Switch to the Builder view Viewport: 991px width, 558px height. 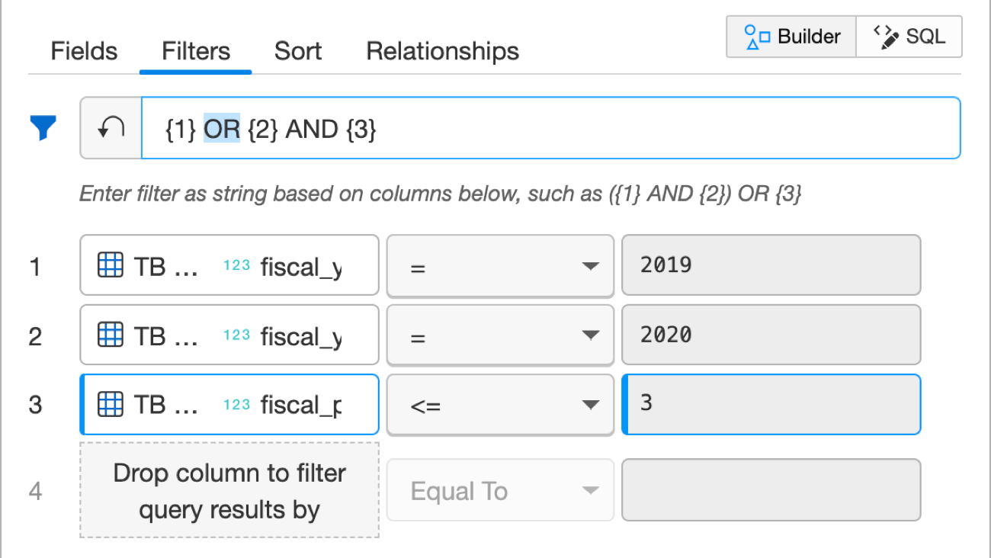coord(791,37)
